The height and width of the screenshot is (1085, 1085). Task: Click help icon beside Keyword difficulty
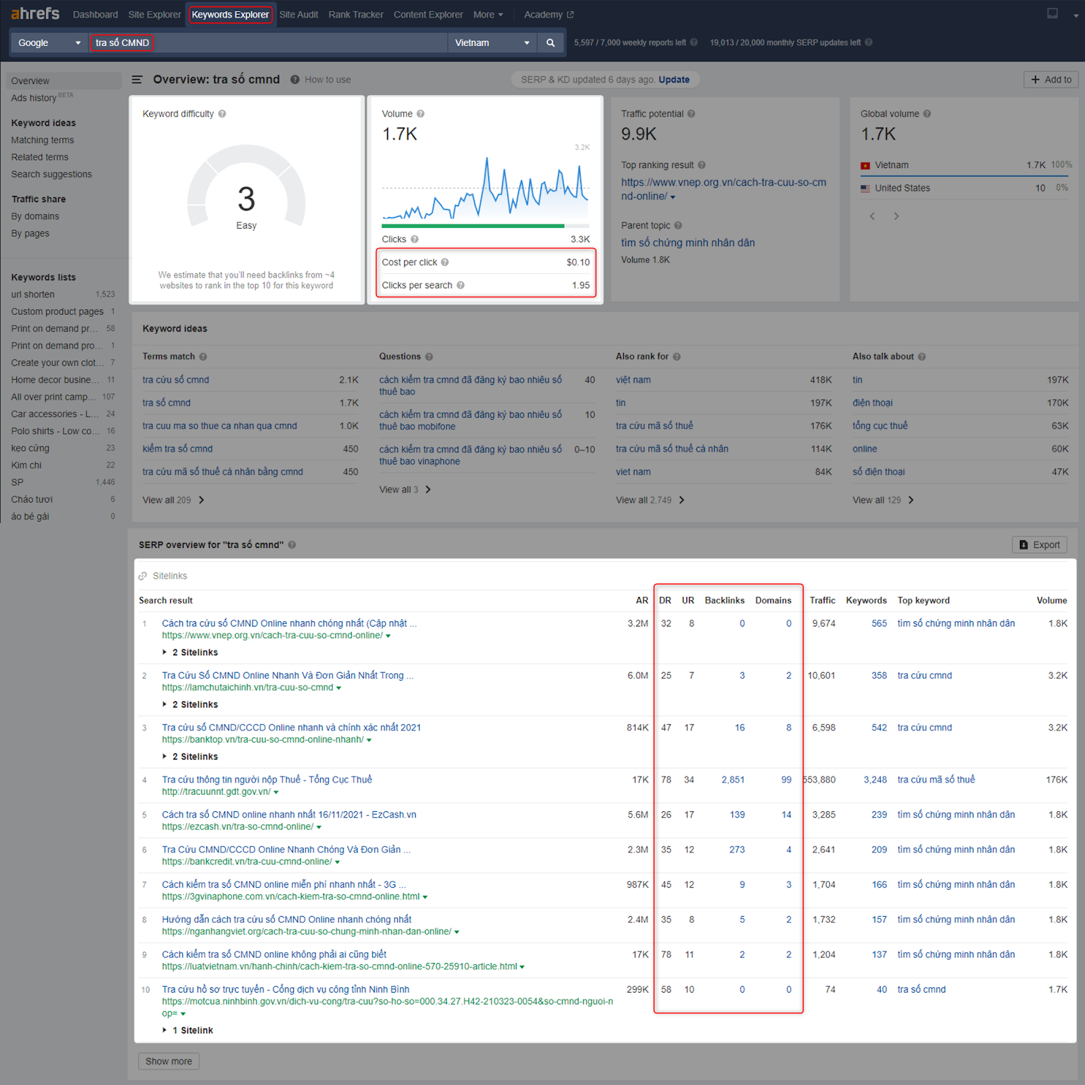pyautogui.click(x=222, y=114)
